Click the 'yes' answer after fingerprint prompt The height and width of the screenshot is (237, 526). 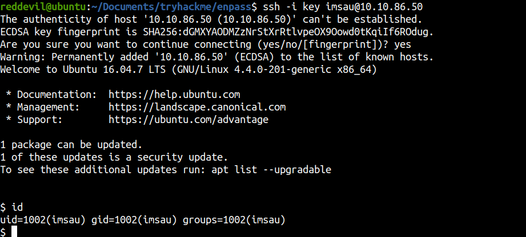tap(403, 44)
